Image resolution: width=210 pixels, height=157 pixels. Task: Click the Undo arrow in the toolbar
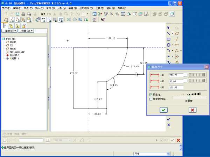[x=43, y=14]
